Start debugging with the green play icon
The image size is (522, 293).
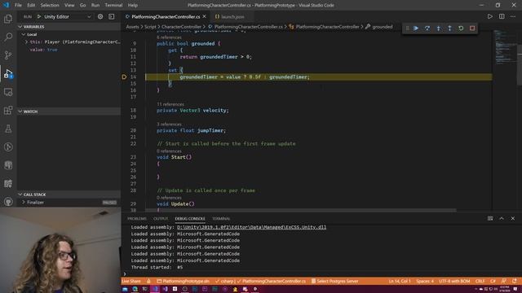pyautogui.click(x=39, y=16)
